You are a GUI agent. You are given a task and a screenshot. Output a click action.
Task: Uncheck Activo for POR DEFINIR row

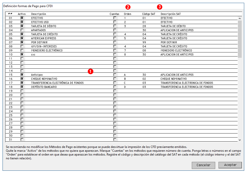[22, 42]
